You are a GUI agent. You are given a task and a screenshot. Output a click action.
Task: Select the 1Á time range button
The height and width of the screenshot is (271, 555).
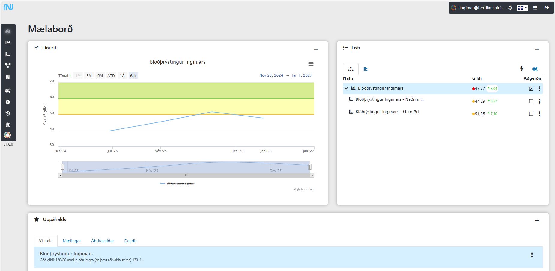122,76
